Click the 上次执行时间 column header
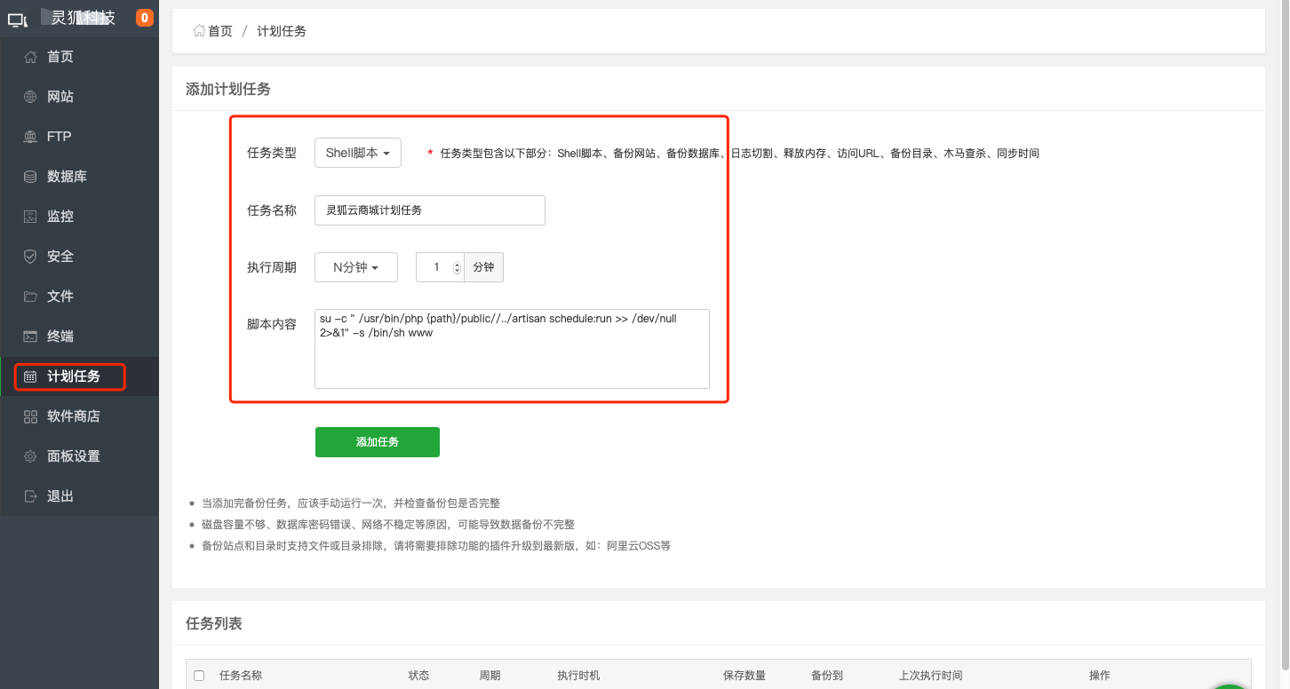The width and height of the screenshot is (1290, 689). click(931, 676)
